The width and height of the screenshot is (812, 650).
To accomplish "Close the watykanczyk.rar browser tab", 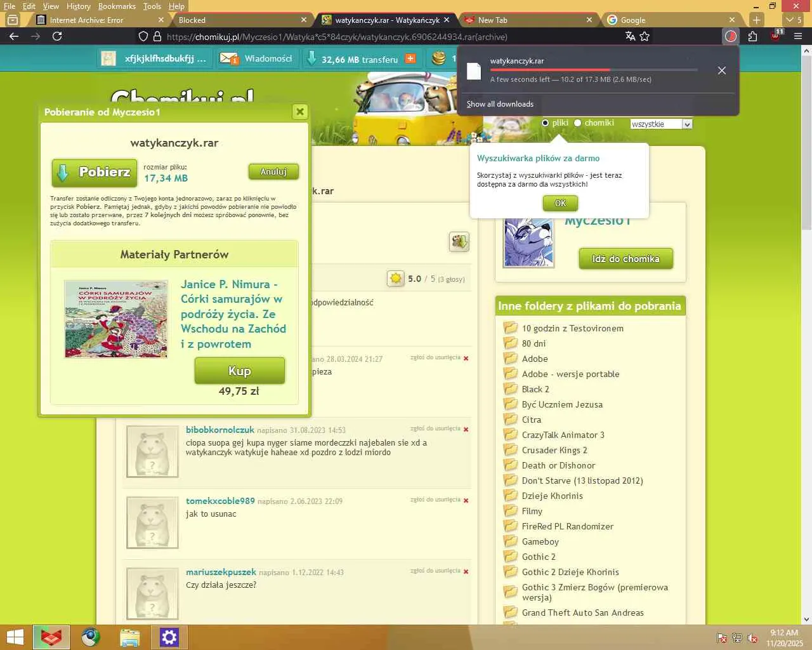I will pos(447,20).
